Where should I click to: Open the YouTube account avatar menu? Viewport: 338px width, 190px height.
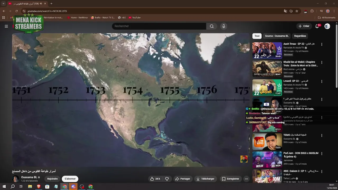(x=327, y=26)
